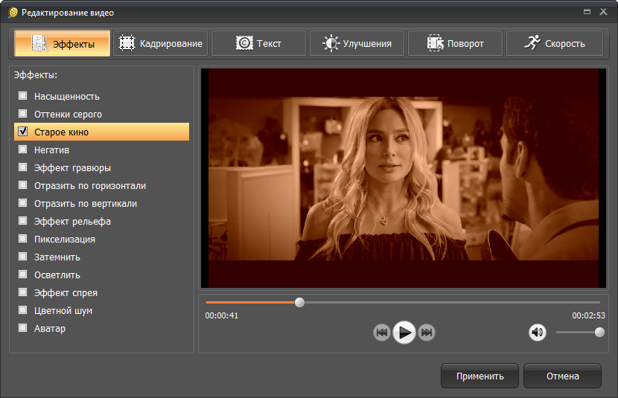Uncheck the Старое кино effect
Image resolution: width=618 pixels, height=398 pixels.
(23, 132)
